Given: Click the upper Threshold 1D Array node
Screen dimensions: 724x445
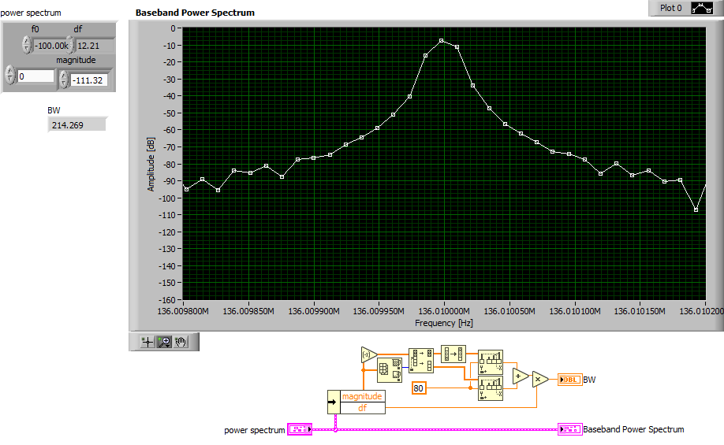Looking at the screenshot, I should click(x=491, y=362).
